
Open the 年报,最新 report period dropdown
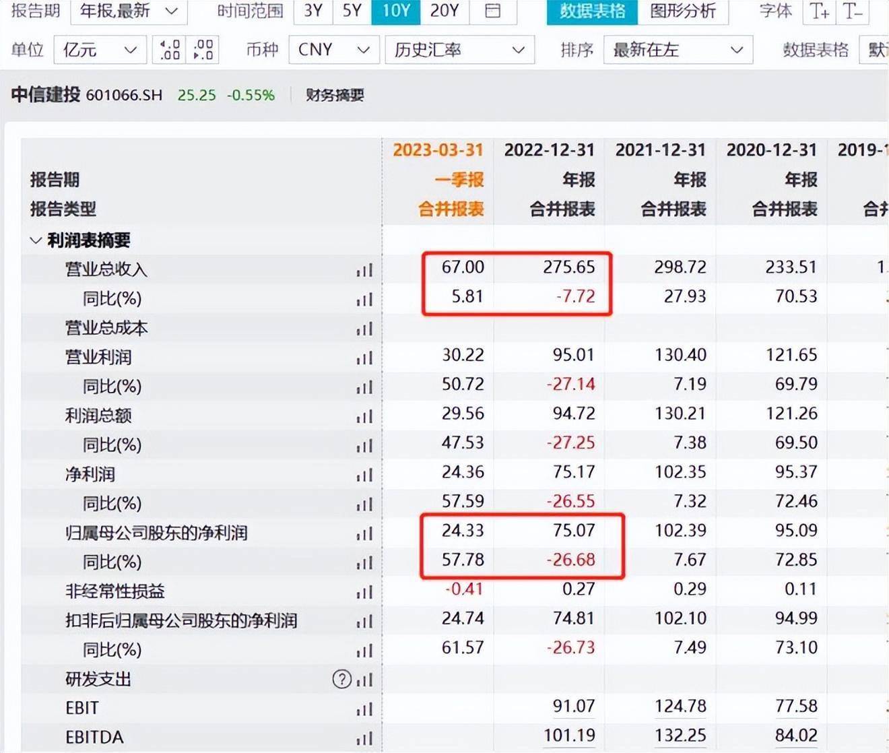(128, 11)
